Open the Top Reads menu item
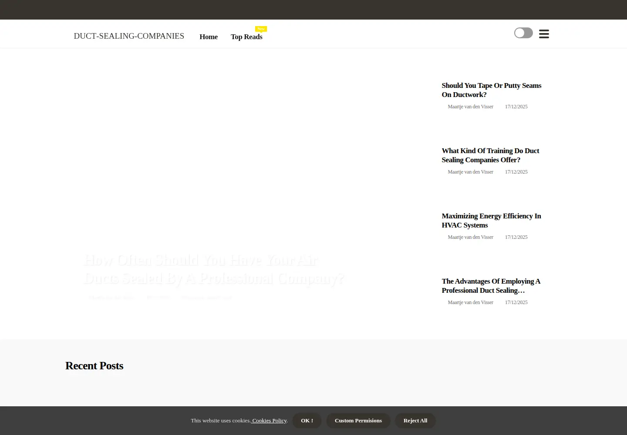 [246, 37]
